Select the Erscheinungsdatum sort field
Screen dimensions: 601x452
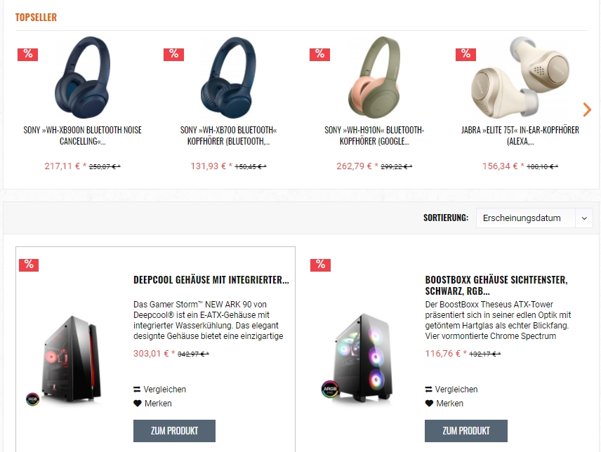click(x=525, y=218)
